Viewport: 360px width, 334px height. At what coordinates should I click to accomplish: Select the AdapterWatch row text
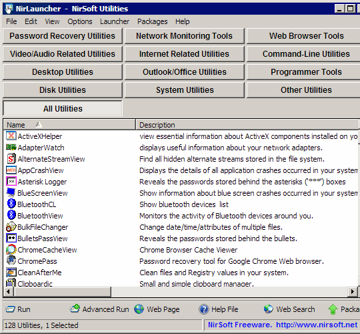pyautogui.click(x=41, y=148)
